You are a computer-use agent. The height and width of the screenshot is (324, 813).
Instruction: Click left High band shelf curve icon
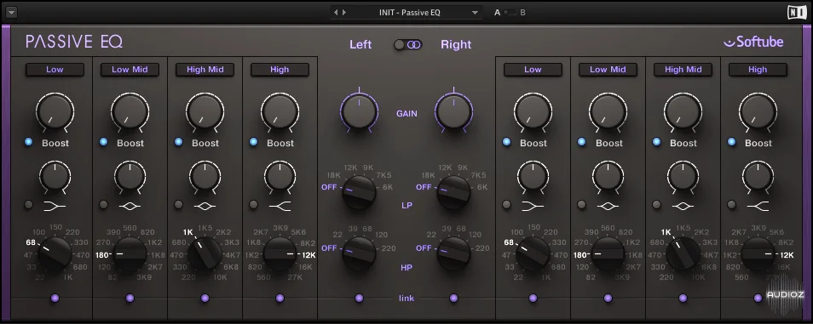280,207
